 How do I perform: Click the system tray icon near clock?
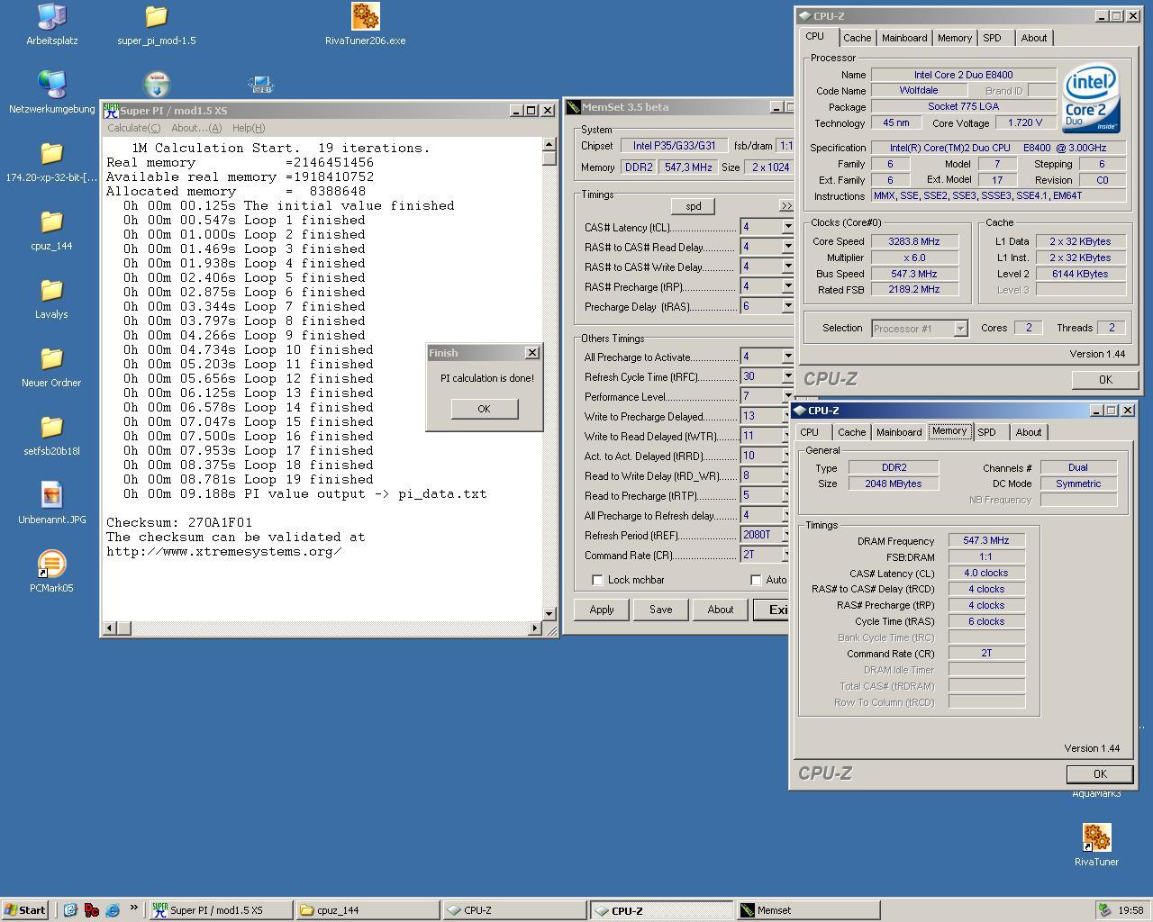coord(1104,910)
